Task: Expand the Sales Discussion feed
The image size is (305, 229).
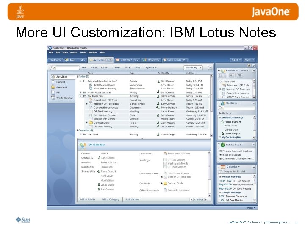Action: [221, 155]
